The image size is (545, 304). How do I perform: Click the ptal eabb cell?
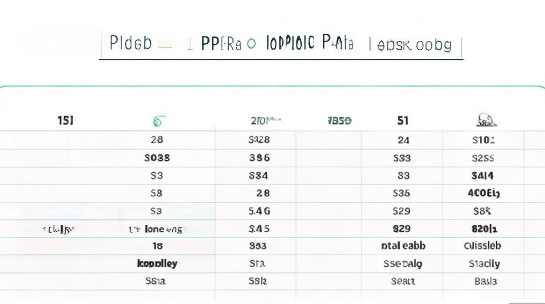(x=403, y=246)
